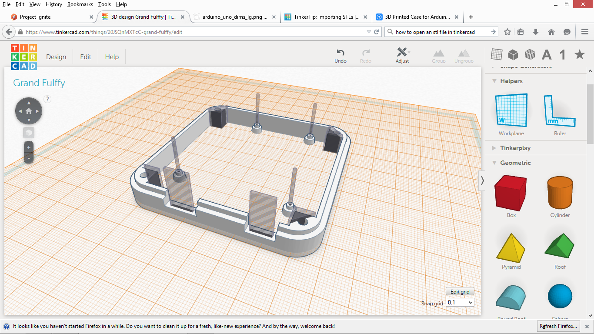
Task: Pick the Workplane helper
Action: [x=511, y=115]
